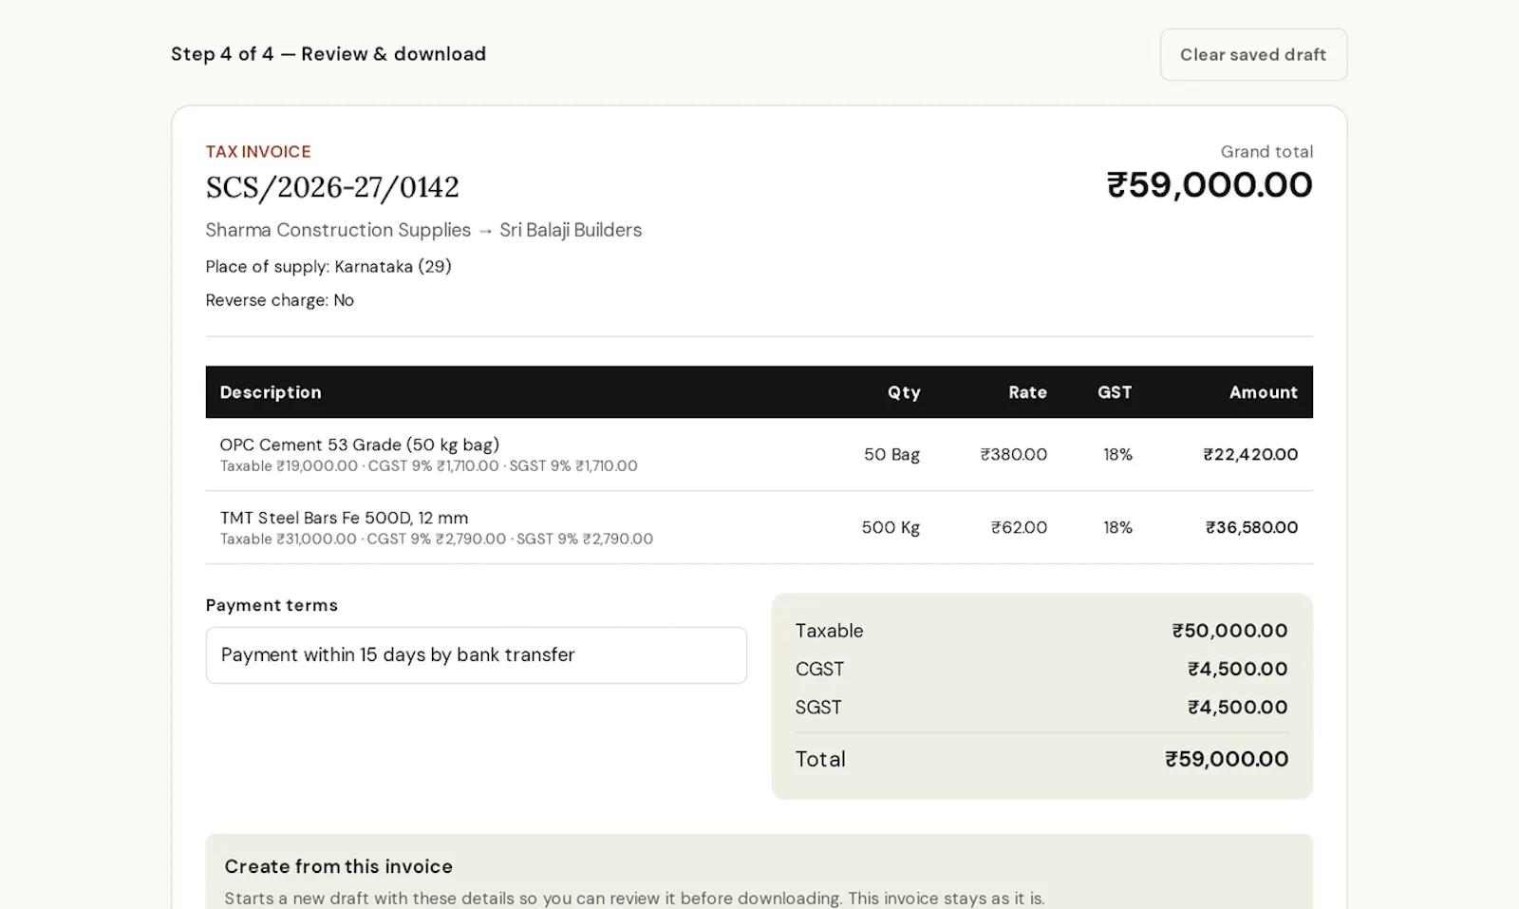Click the Total ₹59,000.00 summary value
This screenshot has width=1519, height=909.
click(x=1227, y=759)
